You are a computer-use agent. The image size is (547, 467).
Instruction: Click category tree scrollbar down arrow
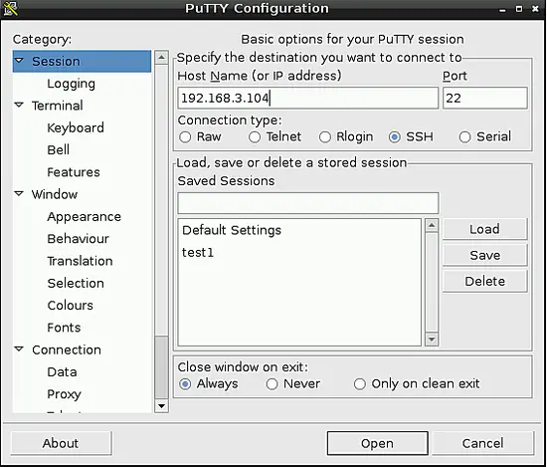coord(161,406)
